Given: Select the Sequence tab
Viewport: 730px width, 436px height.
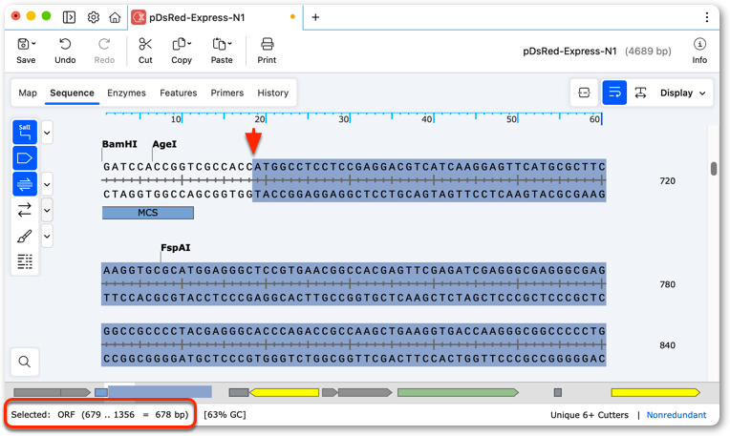Looking at the screenshot, I should click(x=73, y=93).
